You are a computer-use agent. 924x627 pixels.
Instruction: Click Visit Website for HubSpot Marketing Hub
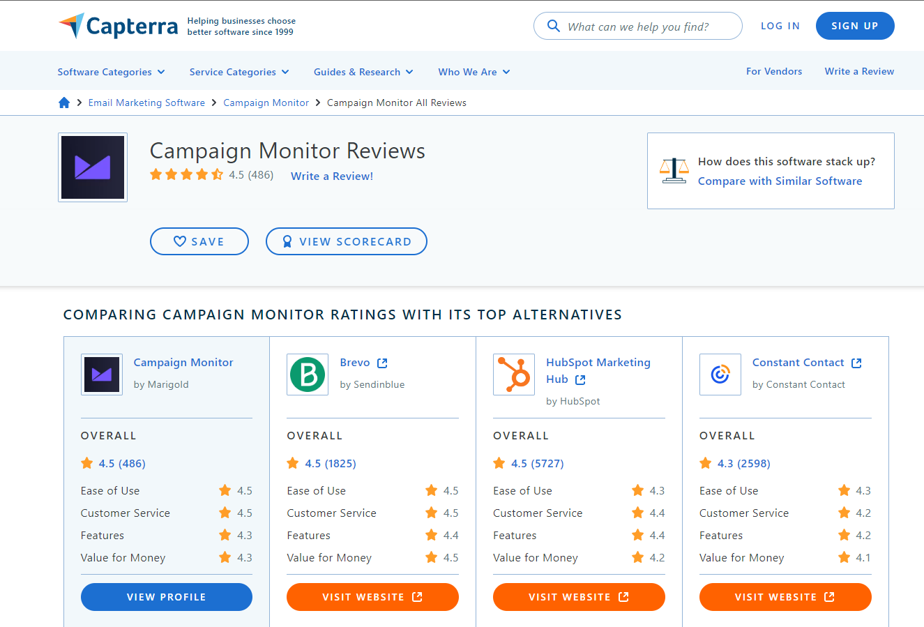tap(579, 597)
